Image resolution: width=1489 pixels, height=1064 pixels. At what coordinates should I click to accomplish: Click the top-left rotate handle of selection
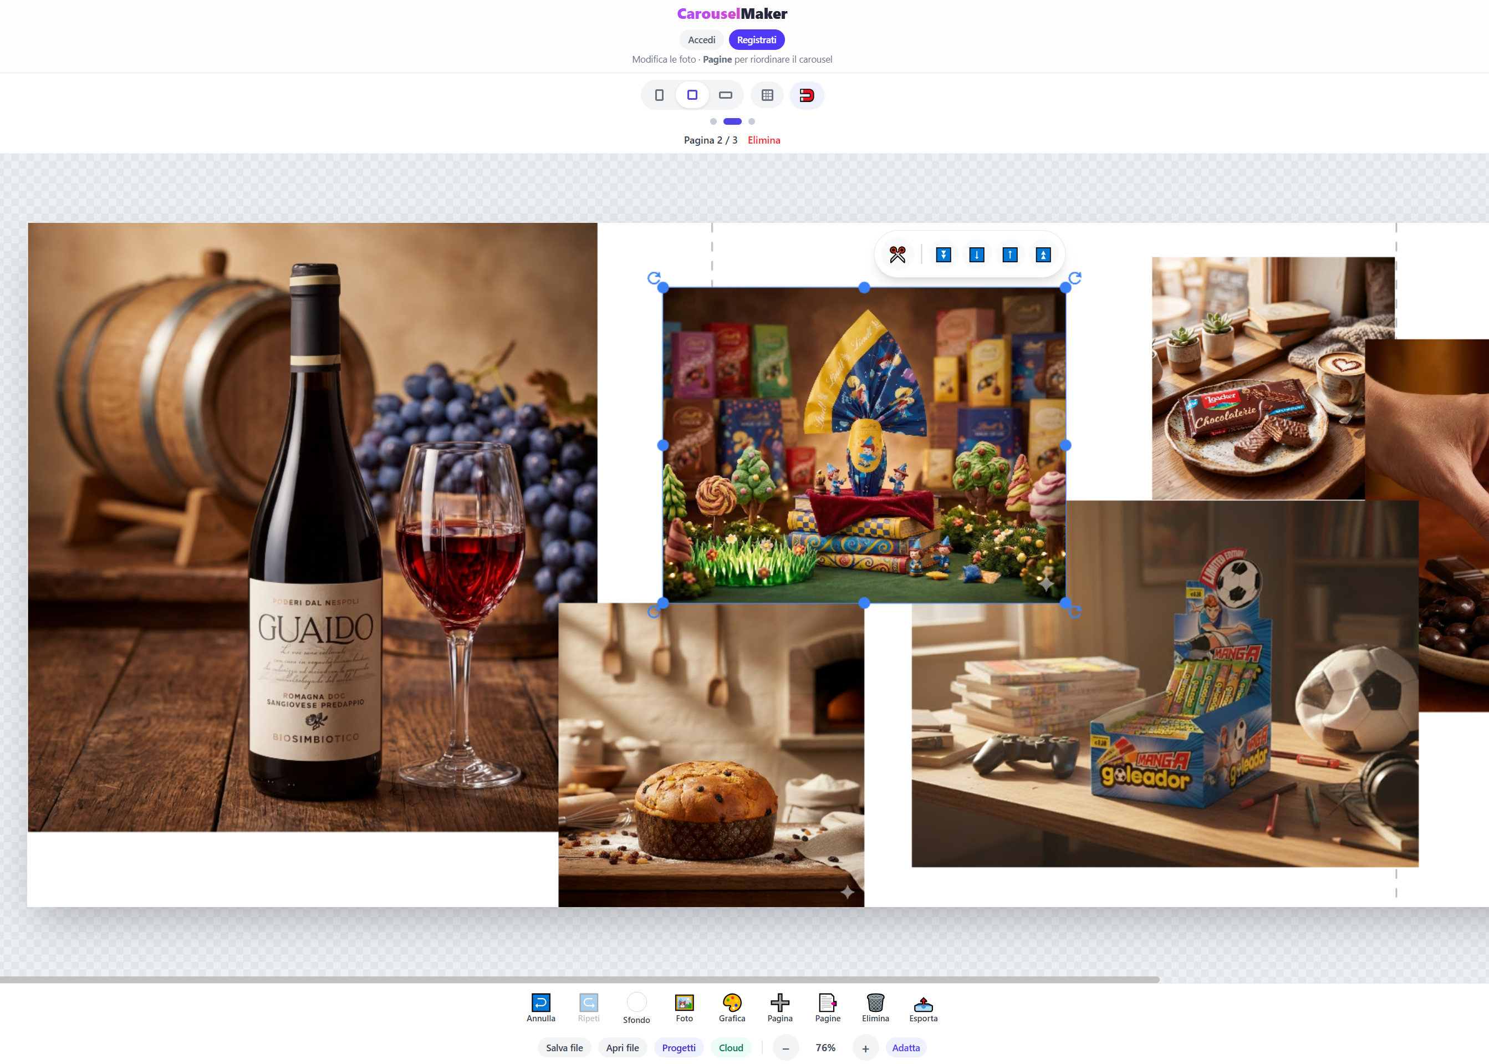[653, 278]
